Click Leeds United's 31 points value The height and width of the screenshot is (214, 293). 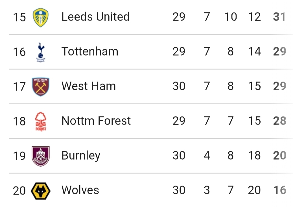coord(279,17)
